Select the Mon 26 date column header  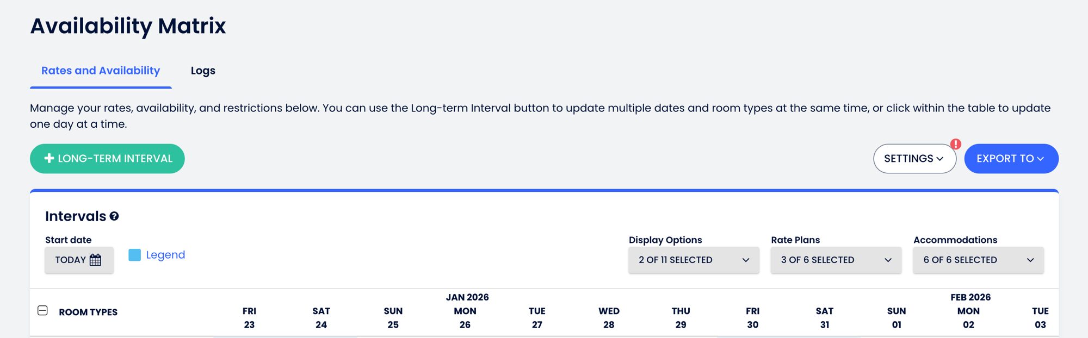[465, 318]
